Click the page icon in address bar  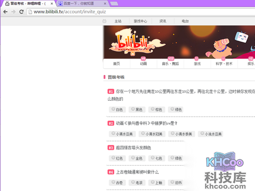pos(30,12)
